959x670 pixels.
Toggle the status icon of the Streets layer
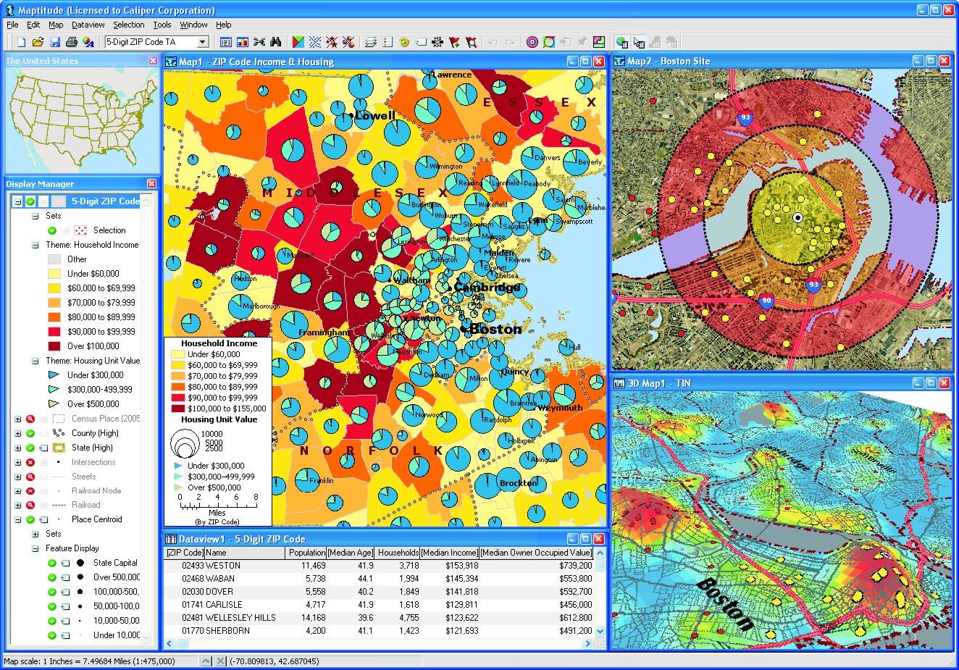click(x=30, y=477)
